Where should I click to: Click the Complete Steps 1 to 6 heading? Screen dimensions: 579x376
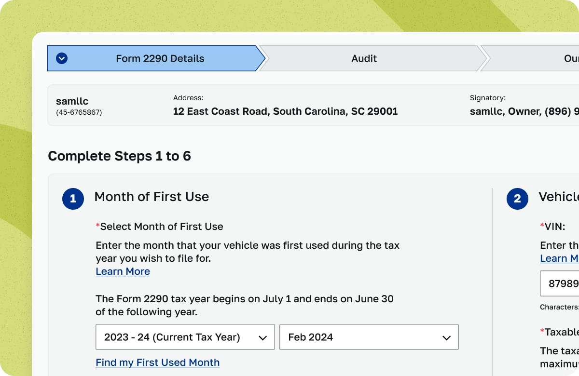tap(119, 156)
